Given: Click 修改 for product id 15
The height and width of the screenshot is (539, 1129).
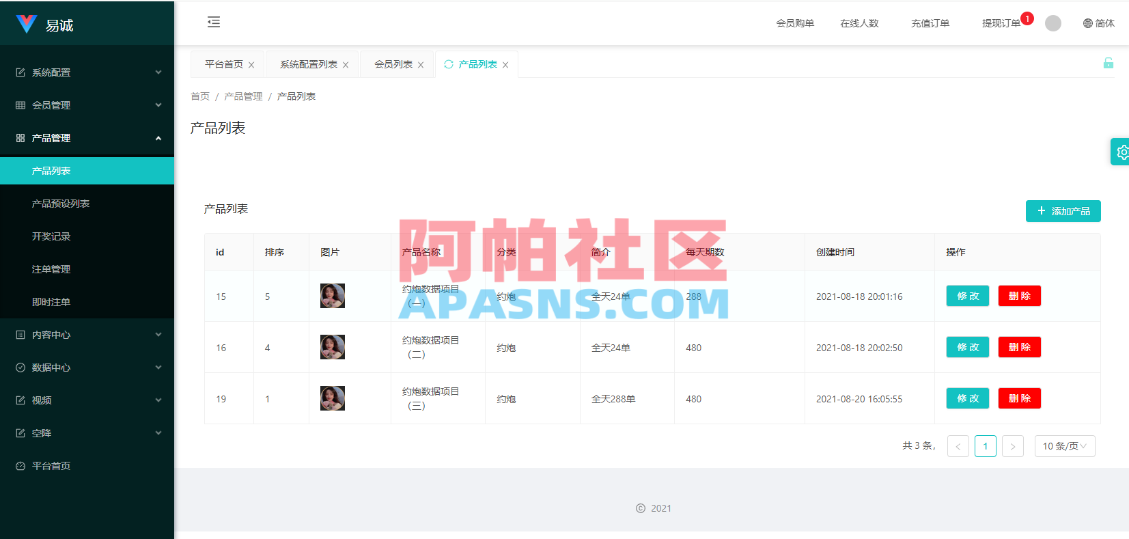Looking at the screenshot, I should coord(968,296).
